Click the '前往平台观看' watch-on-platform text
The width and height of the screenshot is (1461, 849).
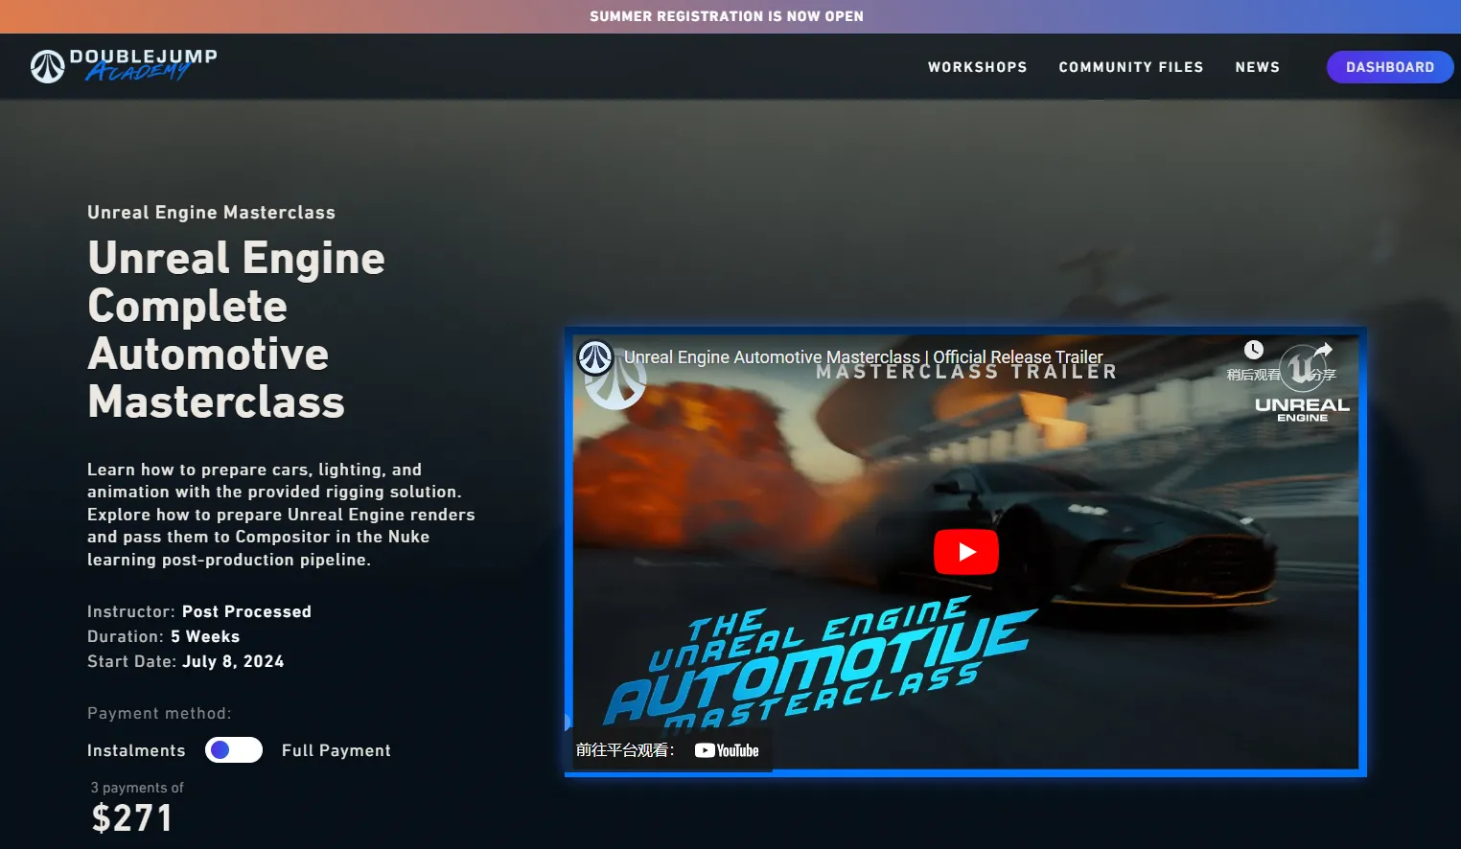tap(625, 750)
